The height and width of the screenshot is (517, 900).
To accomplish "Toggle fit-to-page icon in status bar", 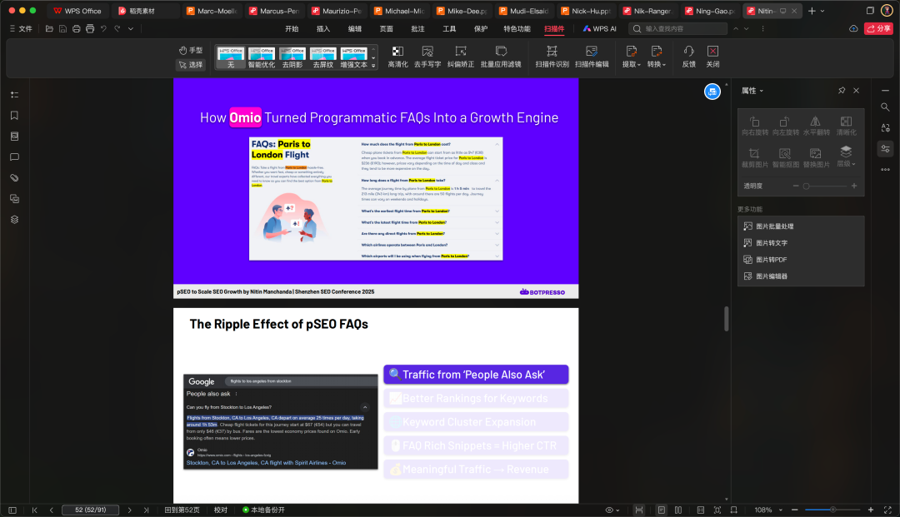I will [717, 510].
